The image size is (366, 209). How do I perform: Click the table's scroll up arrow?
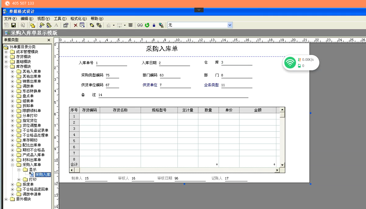pos(282,110)
